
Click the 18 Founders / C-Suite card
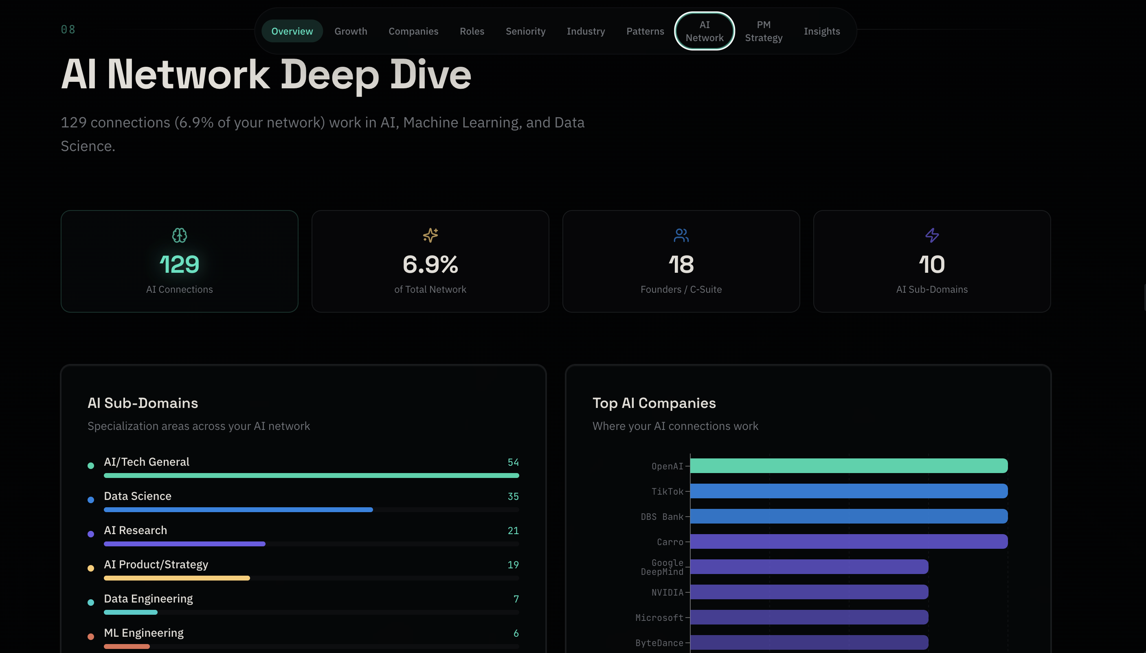point(681,261)
